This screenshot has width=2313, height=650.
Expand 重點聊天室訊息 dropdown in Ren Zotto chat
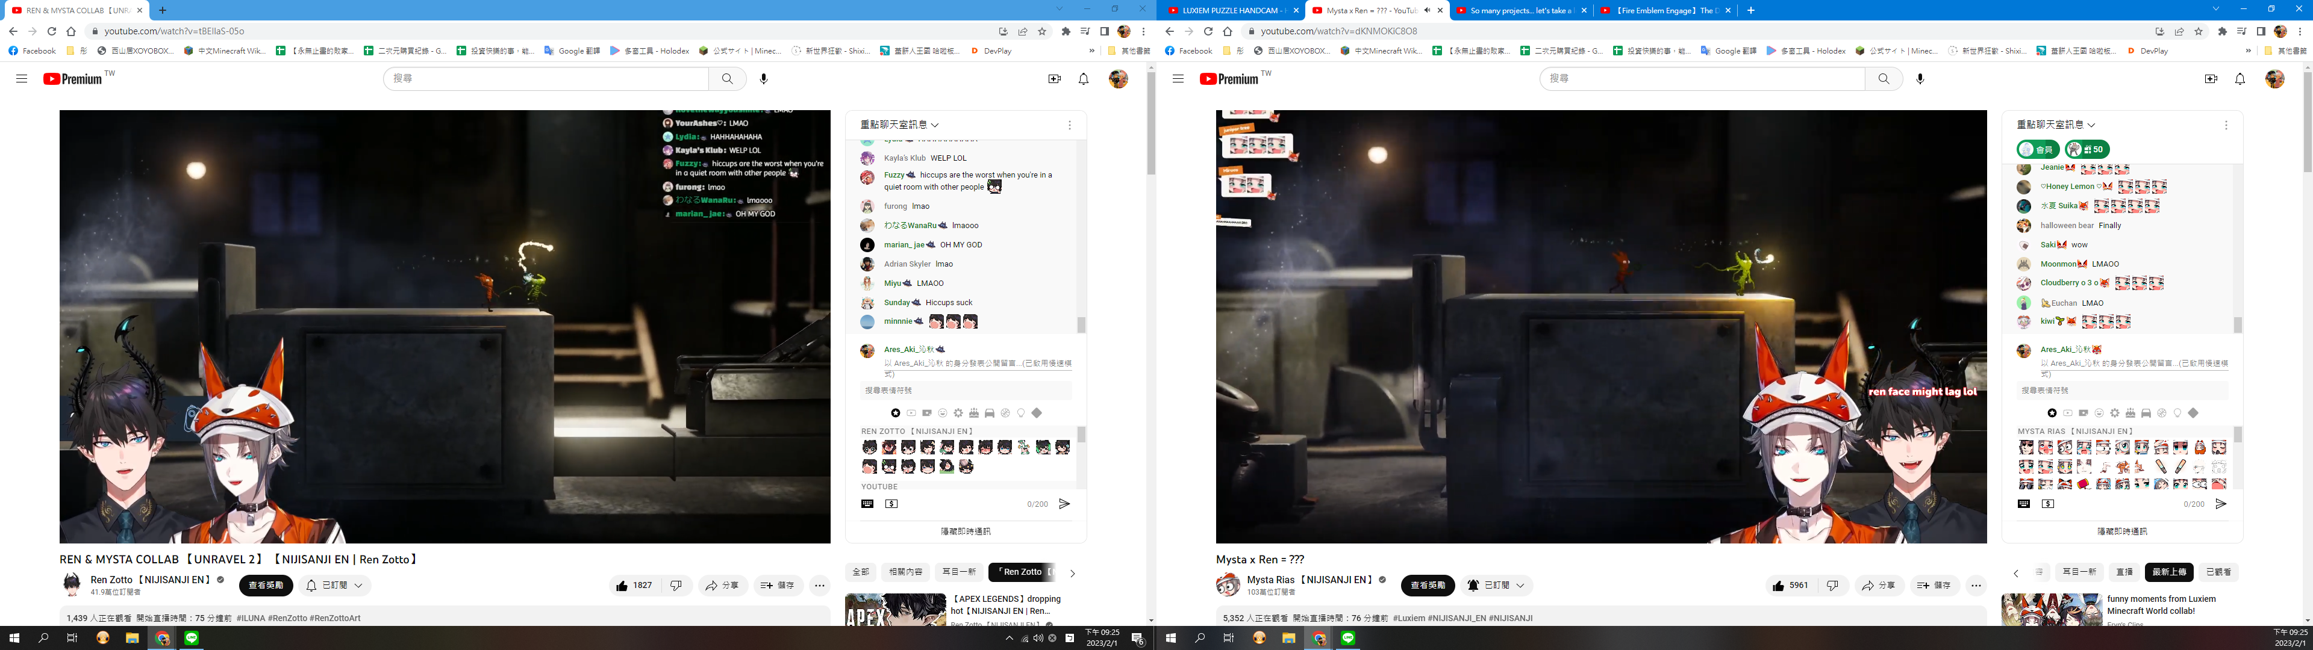pyautogui.click(x=900, y=125)
